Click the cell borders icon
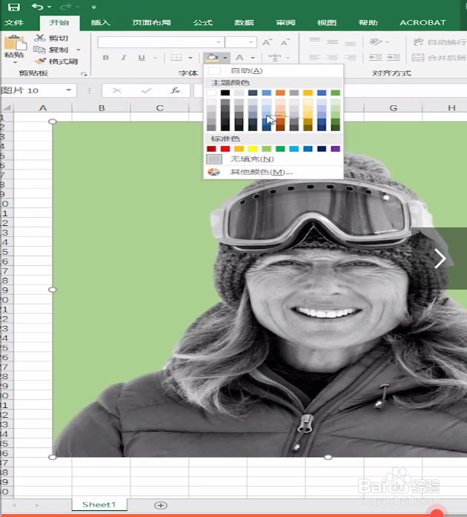 click(x=176, y=58)
